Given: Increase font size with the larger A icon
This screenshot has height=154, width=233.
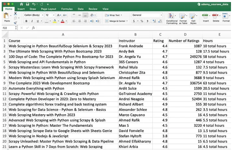Looking at the screenshot, I should coord(59,15).
